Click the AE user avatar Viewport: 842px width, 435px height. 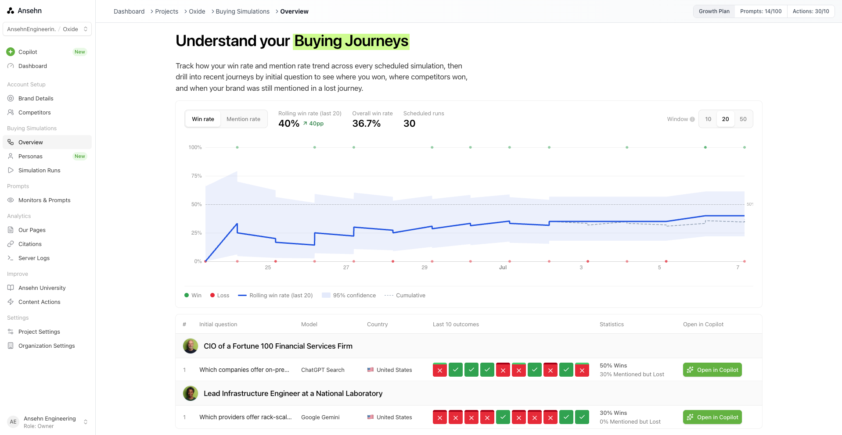(x=13, y=422)
